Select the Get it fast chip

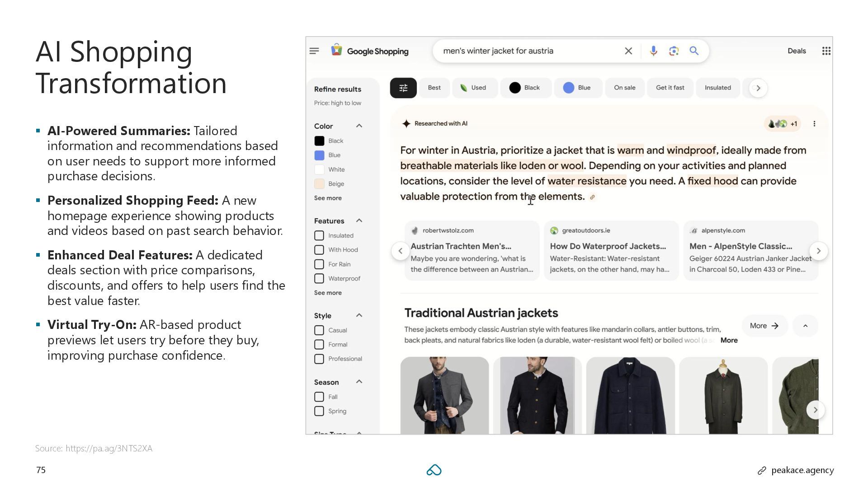click(x=670, y=88)
